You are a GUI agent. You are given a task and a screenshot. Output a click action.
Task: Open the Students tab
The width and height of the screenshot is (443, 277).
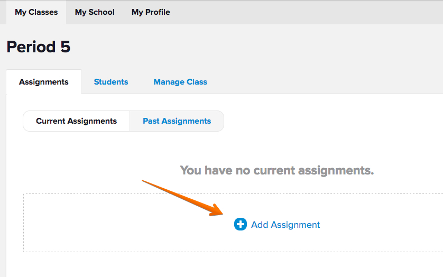111,82
